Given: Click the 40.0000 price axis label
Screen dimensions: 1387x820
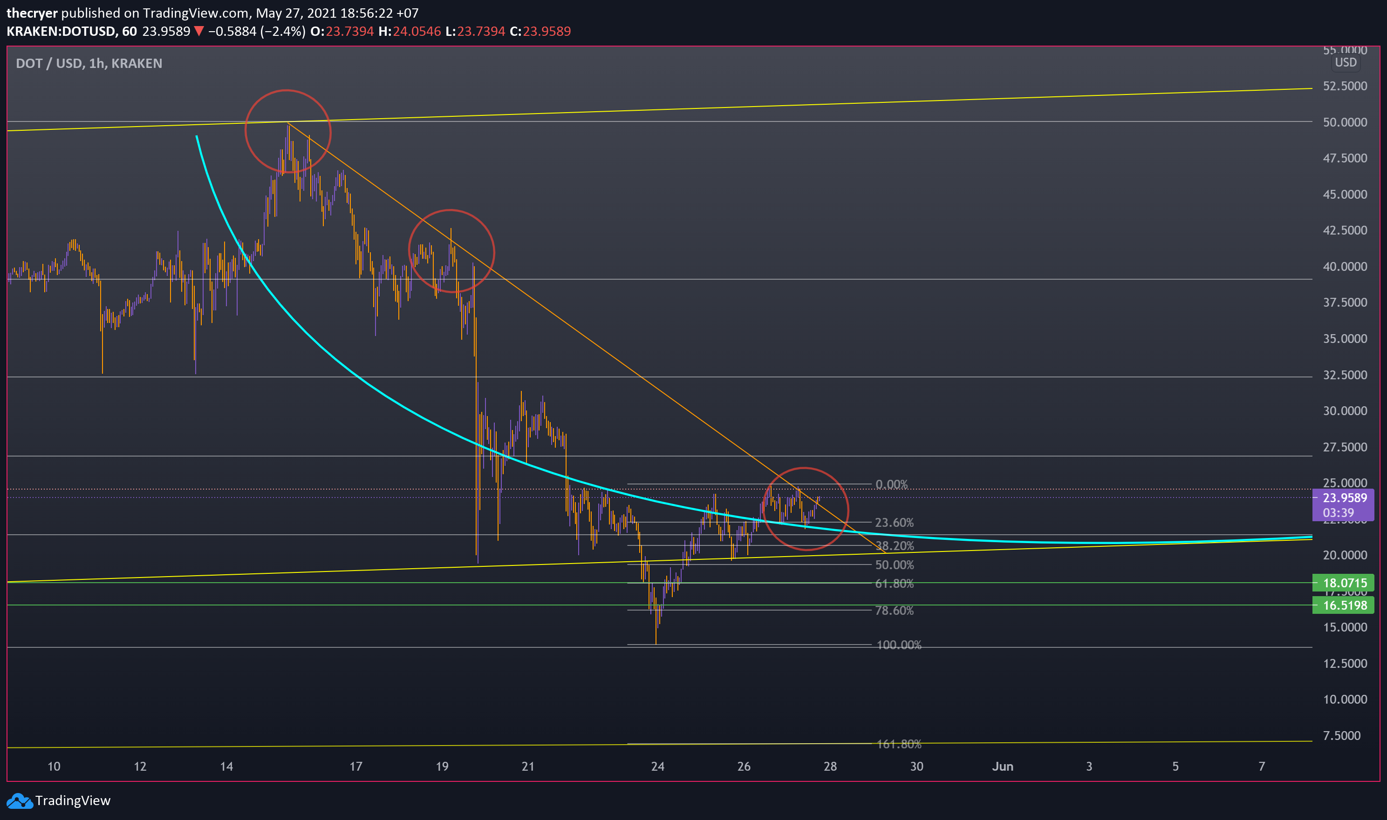Looking at the screenshot, I should click(x=1345, y=266).
